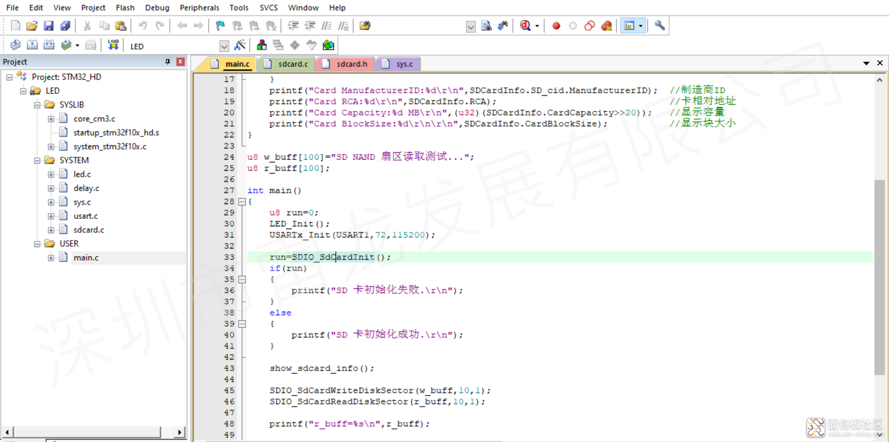Click the Copy icon
This screenshot has height=442, width=889.
pos(104,26)
